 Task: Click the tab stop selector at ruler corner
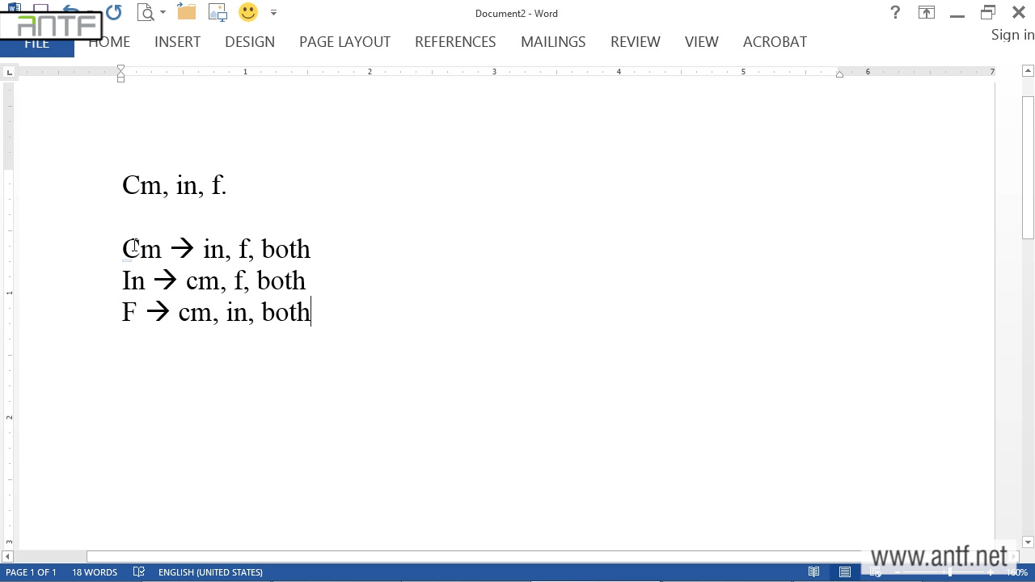coord(9,73)
